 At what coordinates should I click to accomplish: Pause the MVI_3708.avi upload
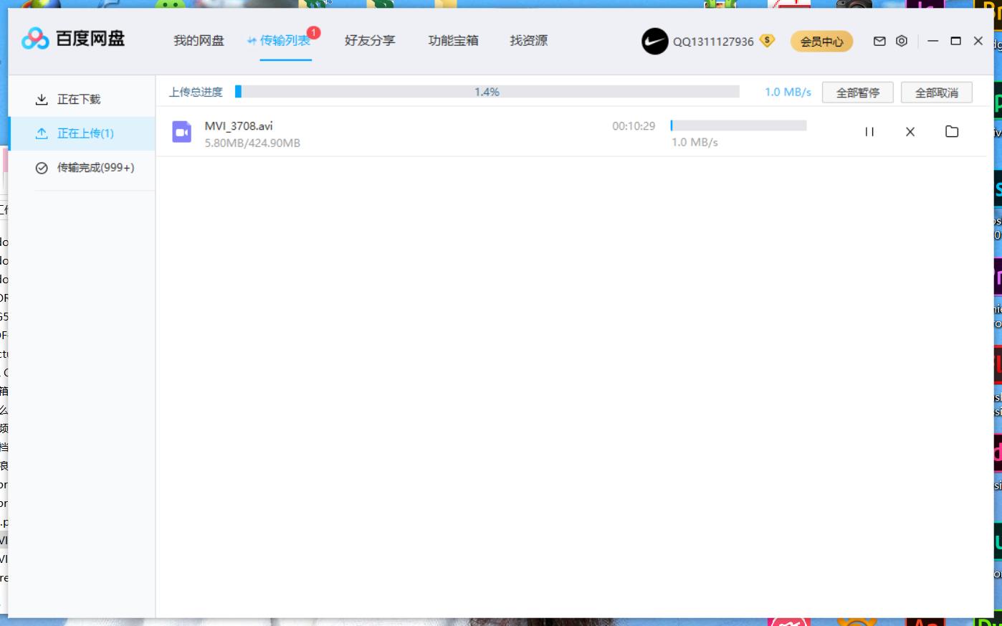869,132
